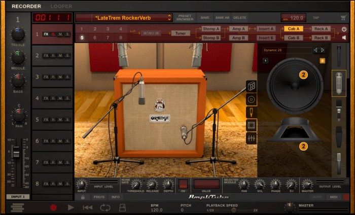Screen dimensions: 355x215
Task: Click the DELETE preset button
Action: (240, 18)
